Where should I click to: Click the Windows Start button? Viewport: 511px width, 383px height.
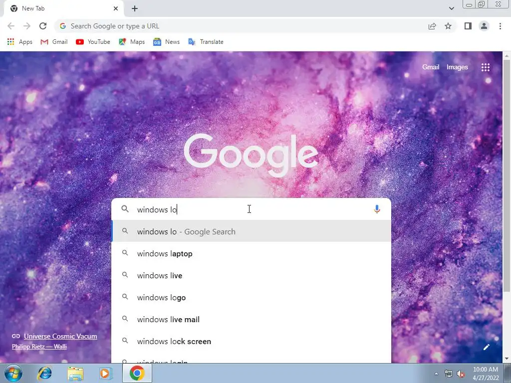click(x=13, y=373)
